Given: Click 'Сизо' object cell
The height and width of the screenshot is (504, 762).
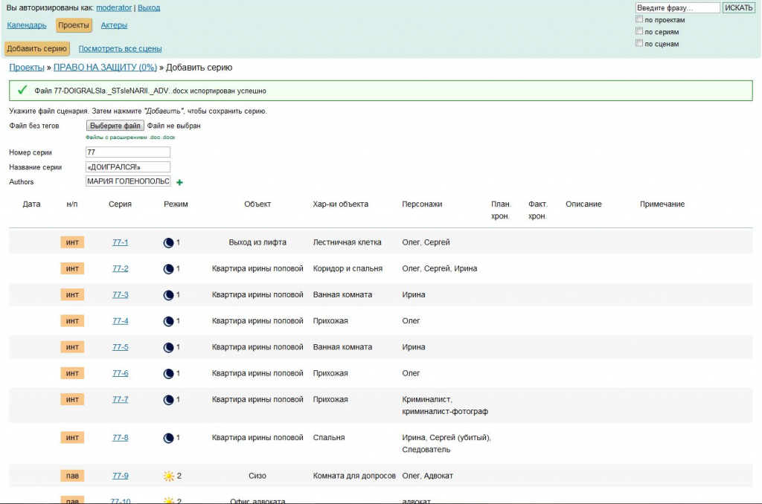Looking at the screenshot, I should [257, 476].
